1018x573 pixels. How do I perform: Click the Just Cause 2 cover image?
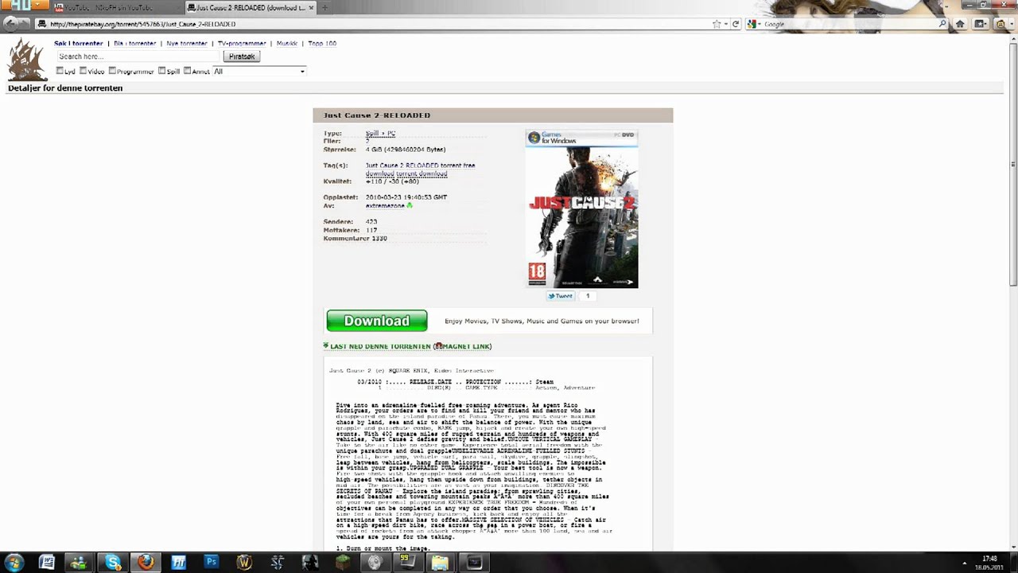(581, 209)
